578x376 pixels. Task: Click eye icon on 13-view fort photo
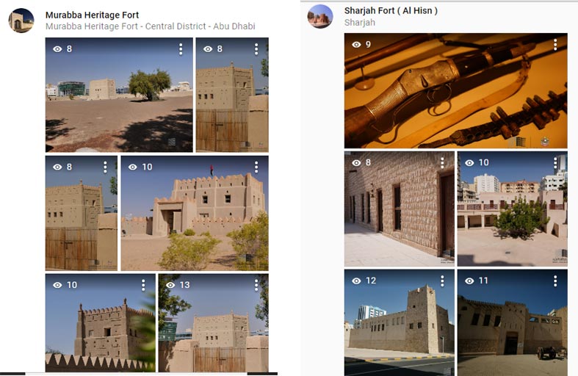tap(170, 285)
